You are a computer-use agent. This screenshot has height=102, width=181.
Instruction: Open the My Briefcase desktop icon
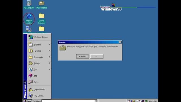[42, 5]
